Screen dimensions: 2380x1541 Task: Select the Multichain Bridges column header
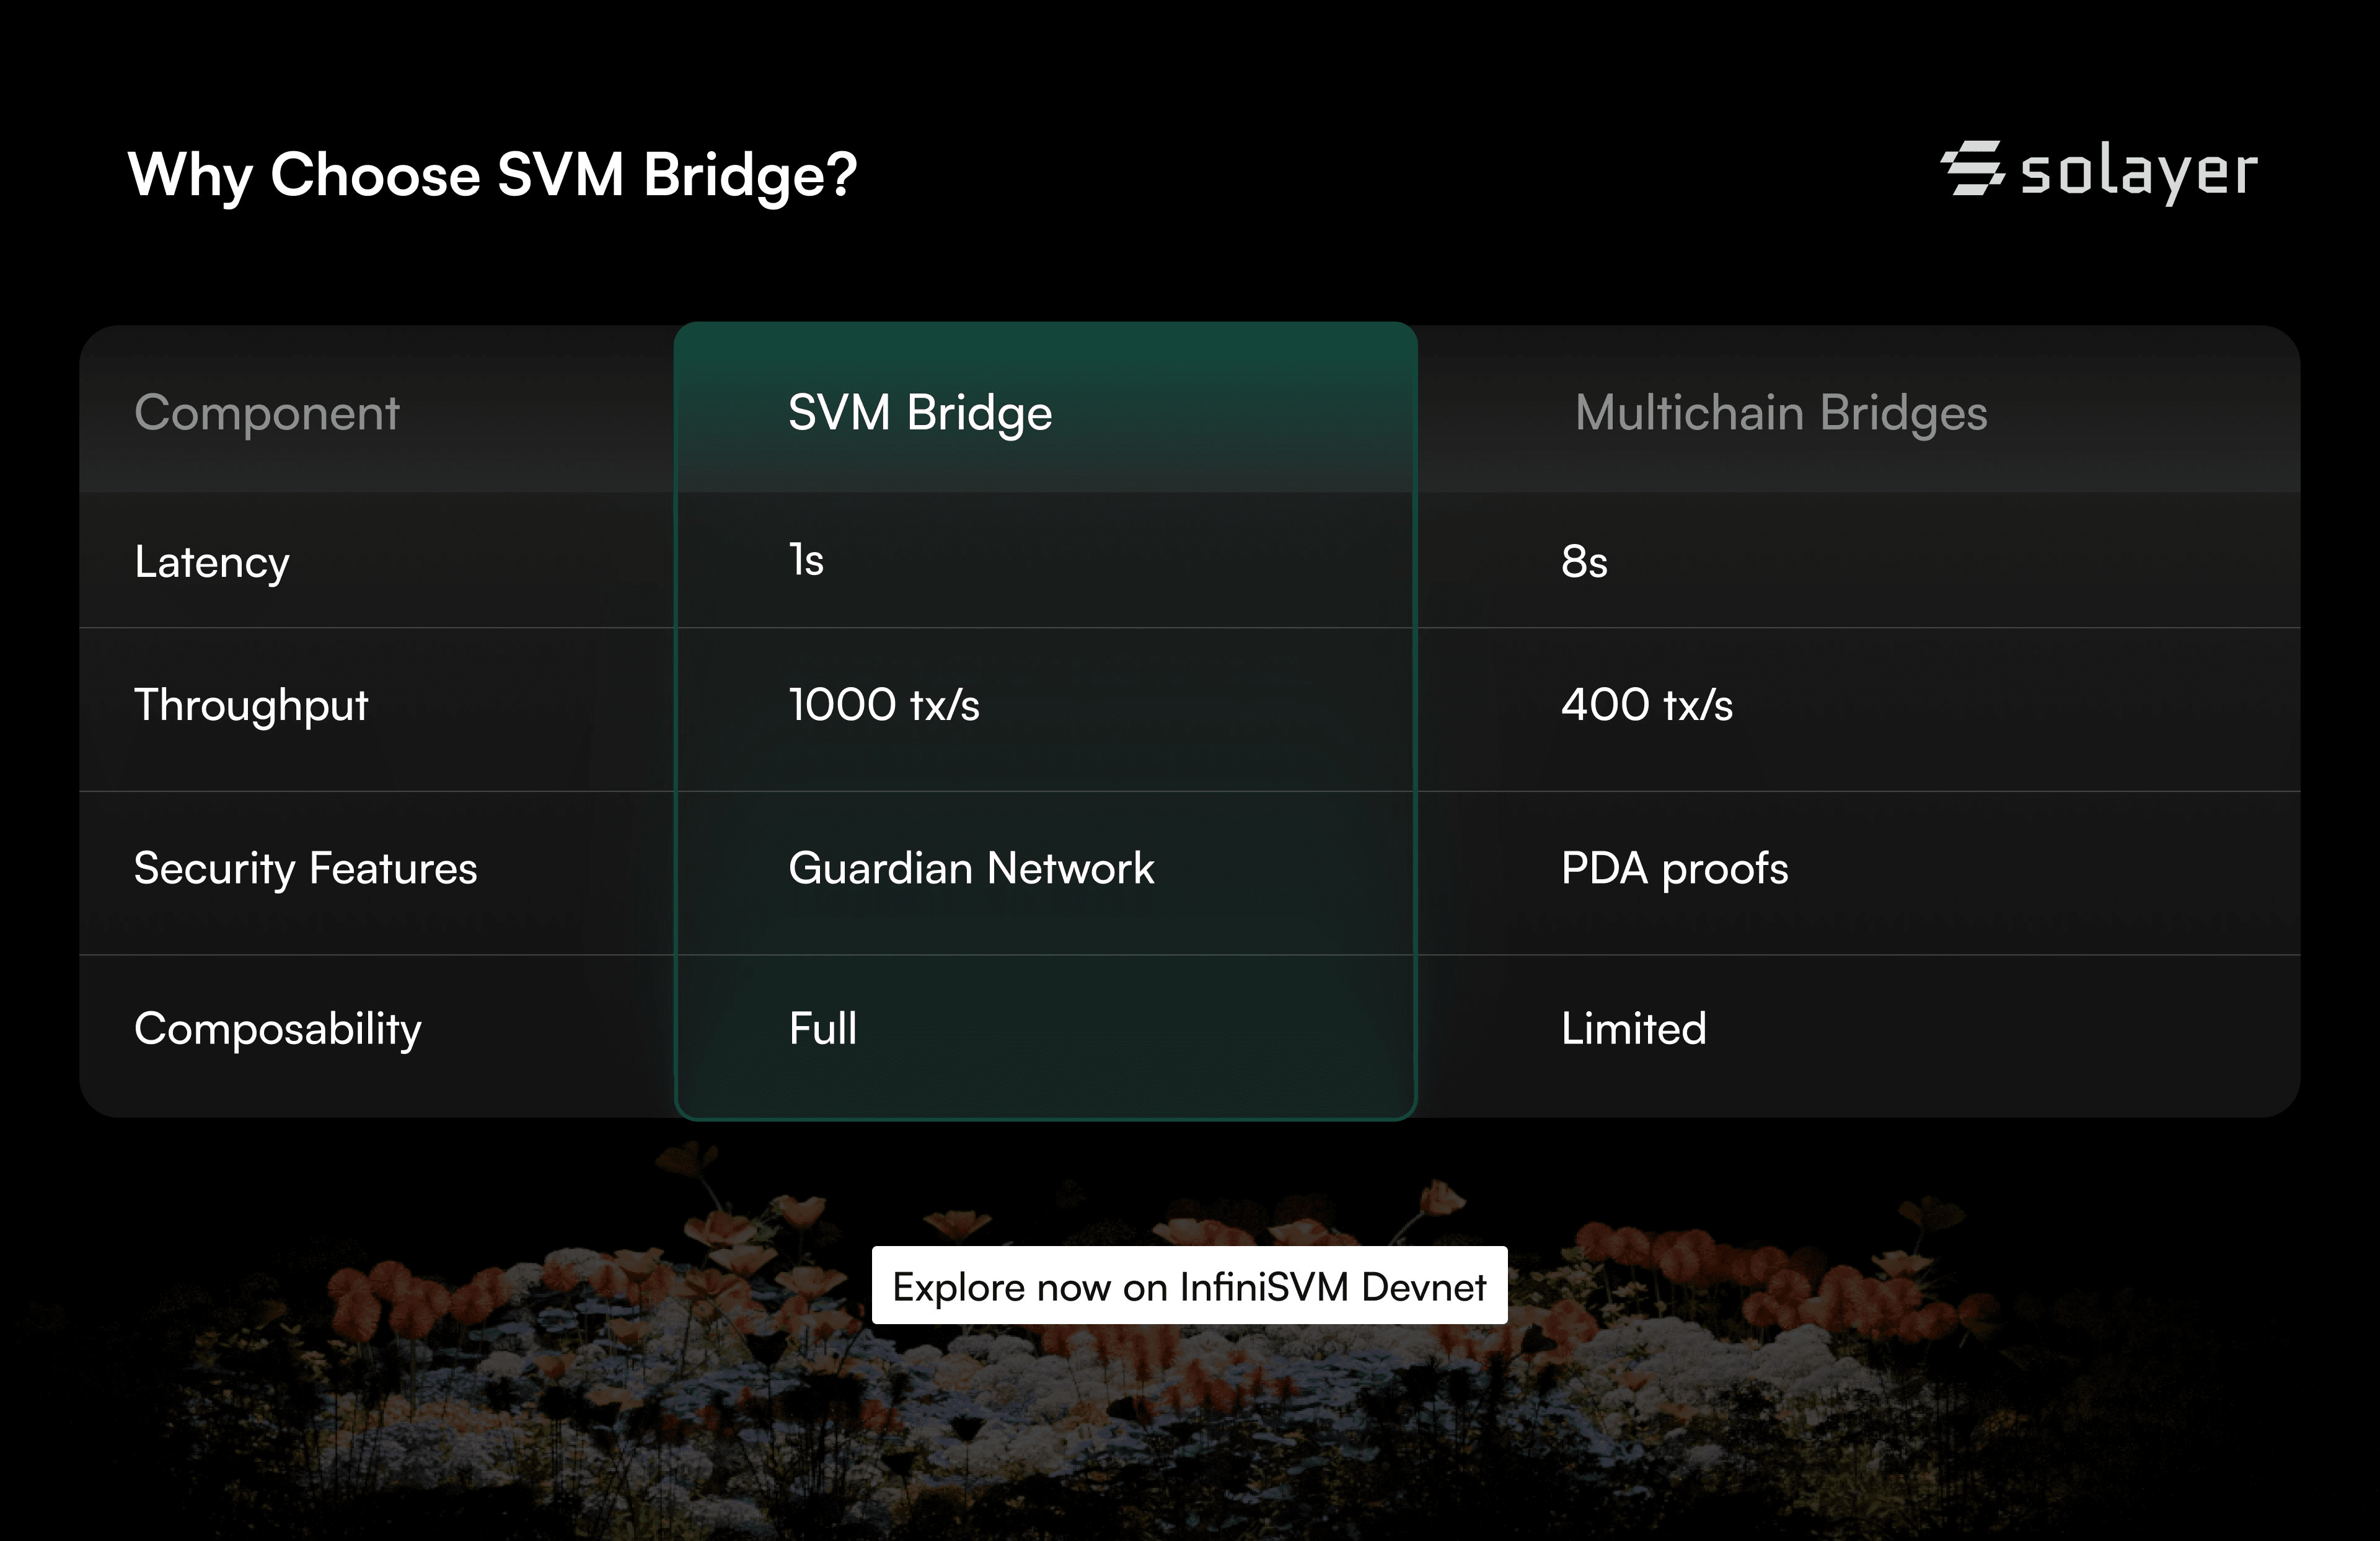click(1781, 413)
